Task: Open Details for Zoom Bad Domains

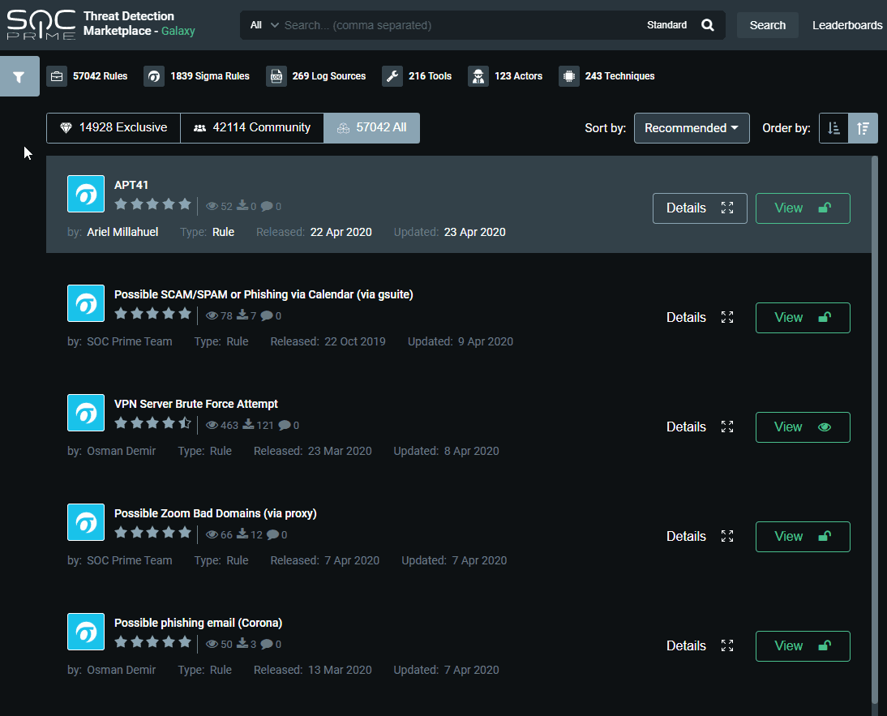Action: (700, 537)
